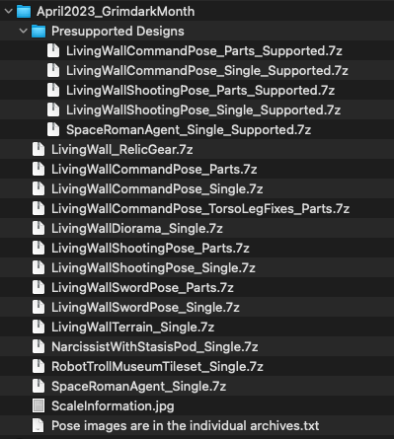Click file icon of LivingWallDiorama_Single.7z

pyautogui.click(x=39, y=228)
